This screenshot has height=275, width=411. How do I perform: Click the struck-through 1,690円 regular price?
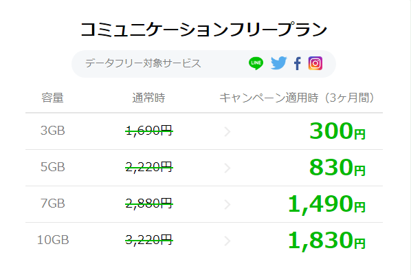149,131
